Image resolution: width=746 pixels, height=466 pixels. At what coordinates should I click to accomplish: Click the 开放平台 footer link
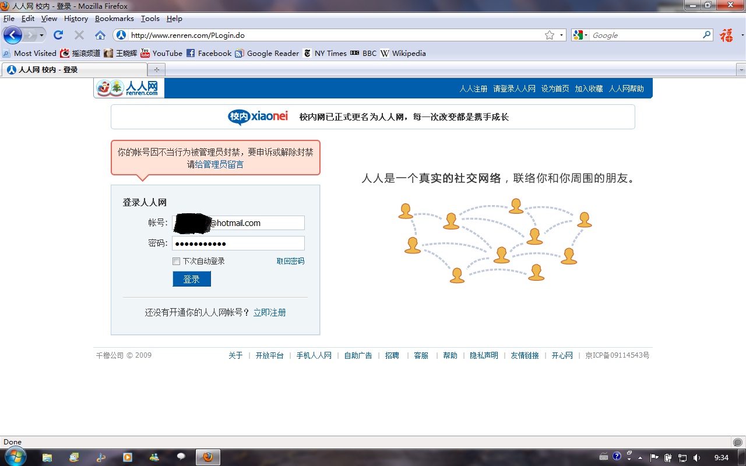[269, 355]
